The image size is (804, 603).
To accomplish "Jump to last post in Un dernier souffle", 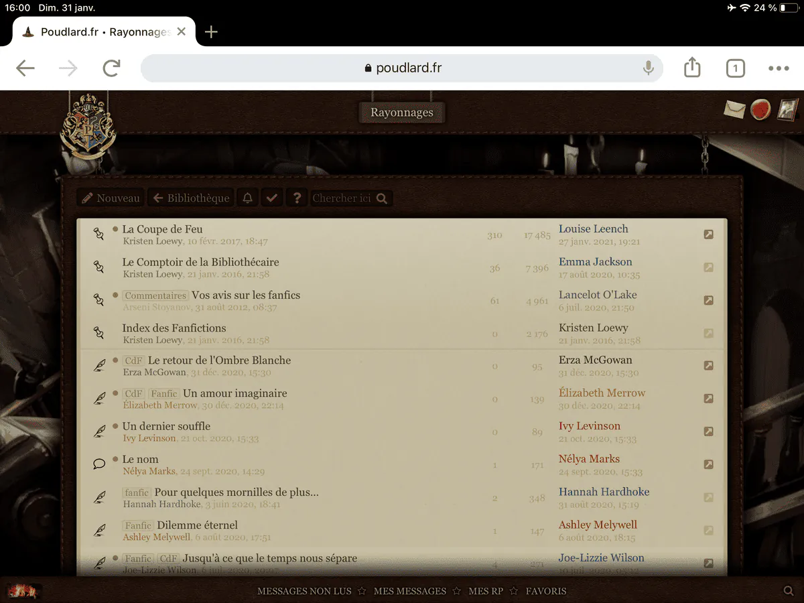I will (x=709, y=431).
